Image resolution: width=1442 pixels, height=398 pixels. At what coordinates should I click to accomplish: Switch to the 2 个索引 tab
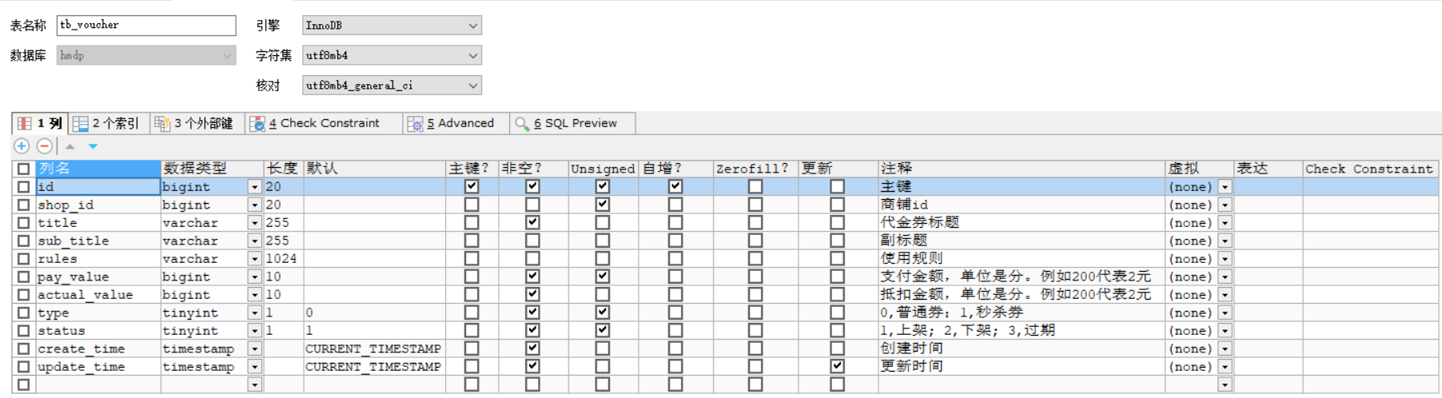click(x=107, y=123)
